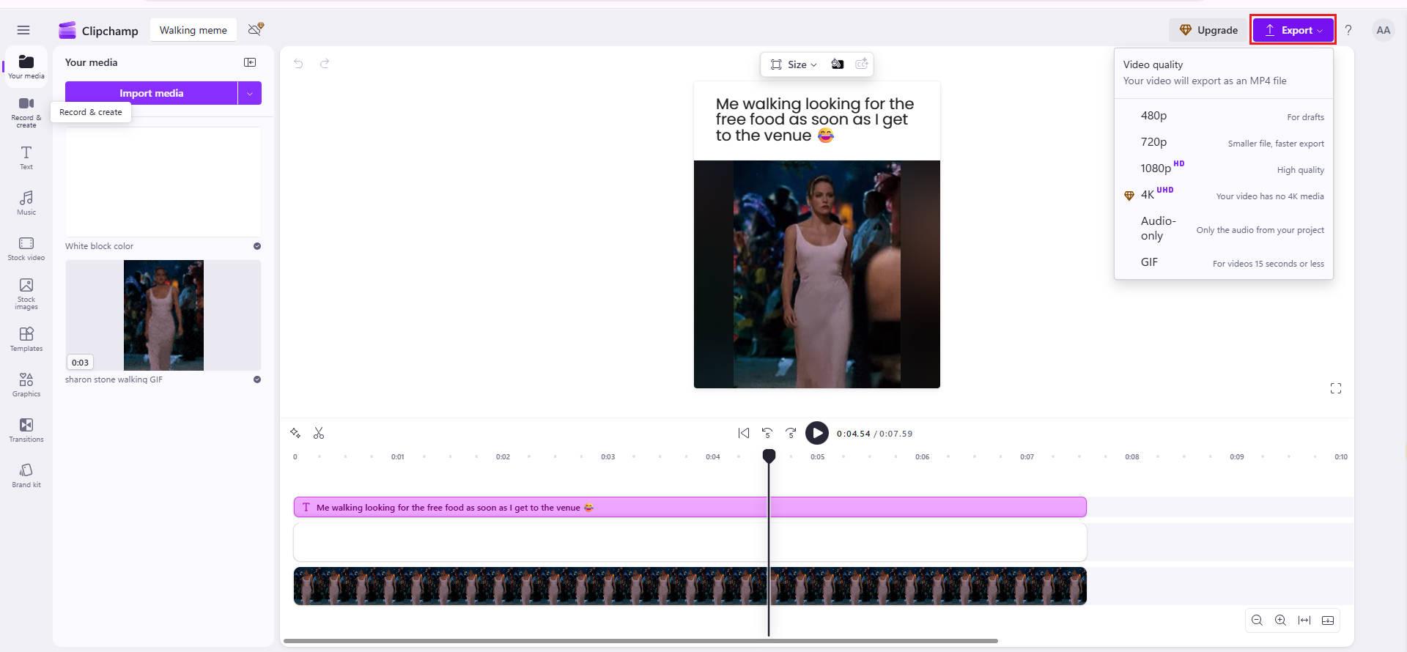Click the Upgrade button
The image size is (1407, 652).
[1208, 30]
